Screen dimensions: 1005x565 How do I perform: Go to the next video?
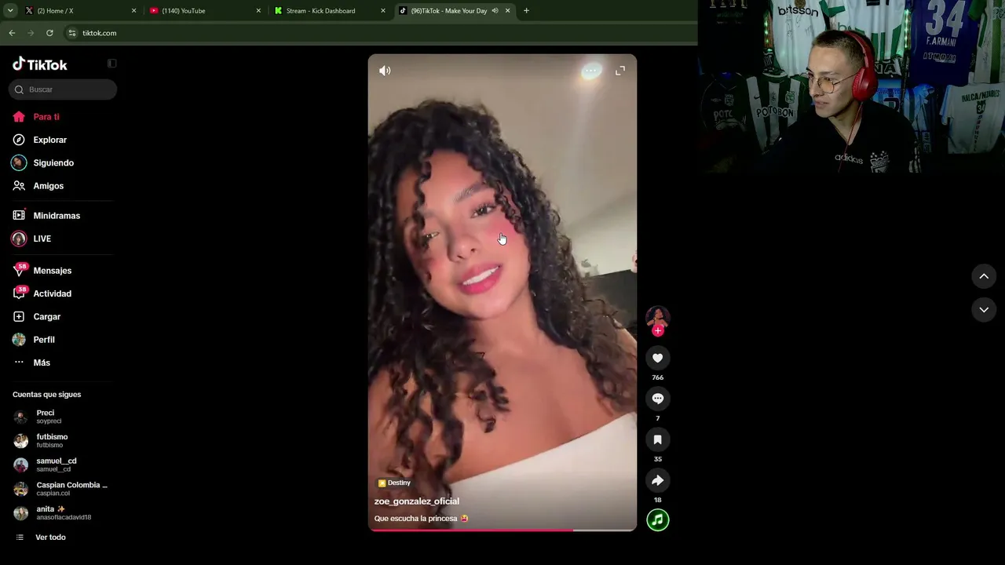pos(984,310)
